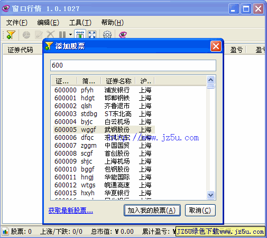
Task: Select stock row 600011 华能国际
Action: click(104, 177)
